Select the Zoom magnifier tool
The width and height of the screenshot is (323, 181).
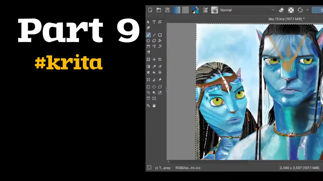coord(148,106)
